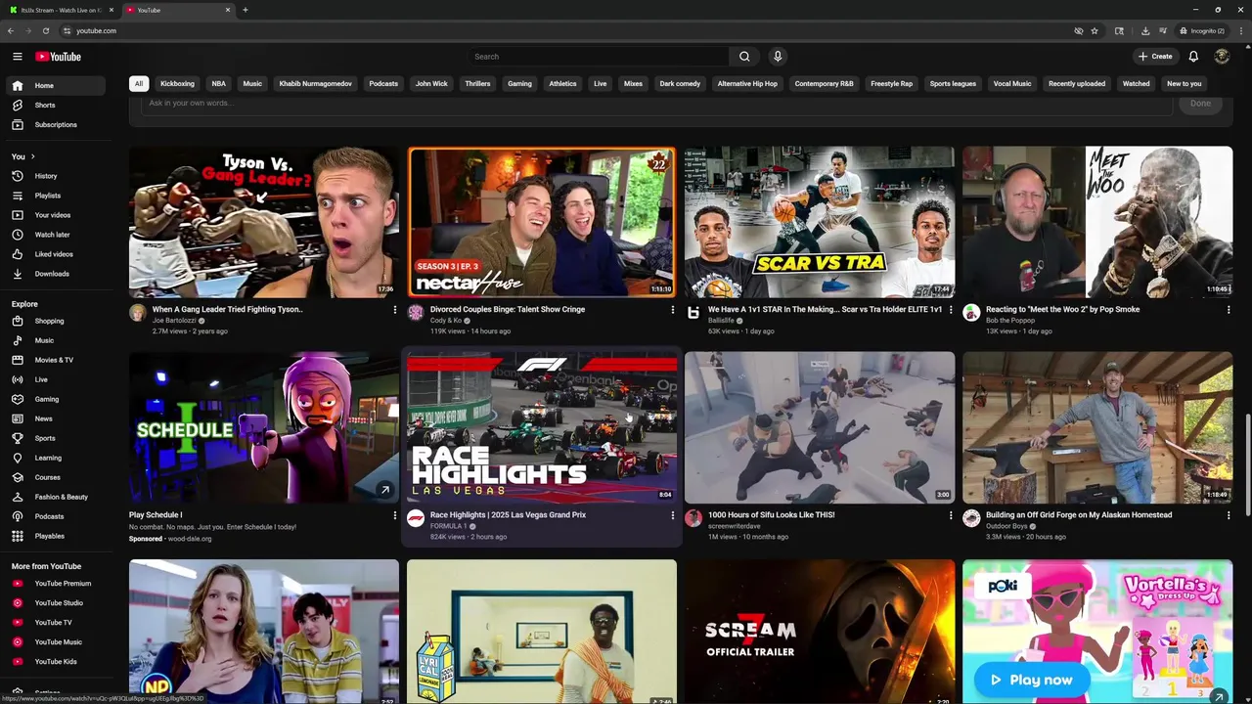Start voice search with microphone icon

778,57
